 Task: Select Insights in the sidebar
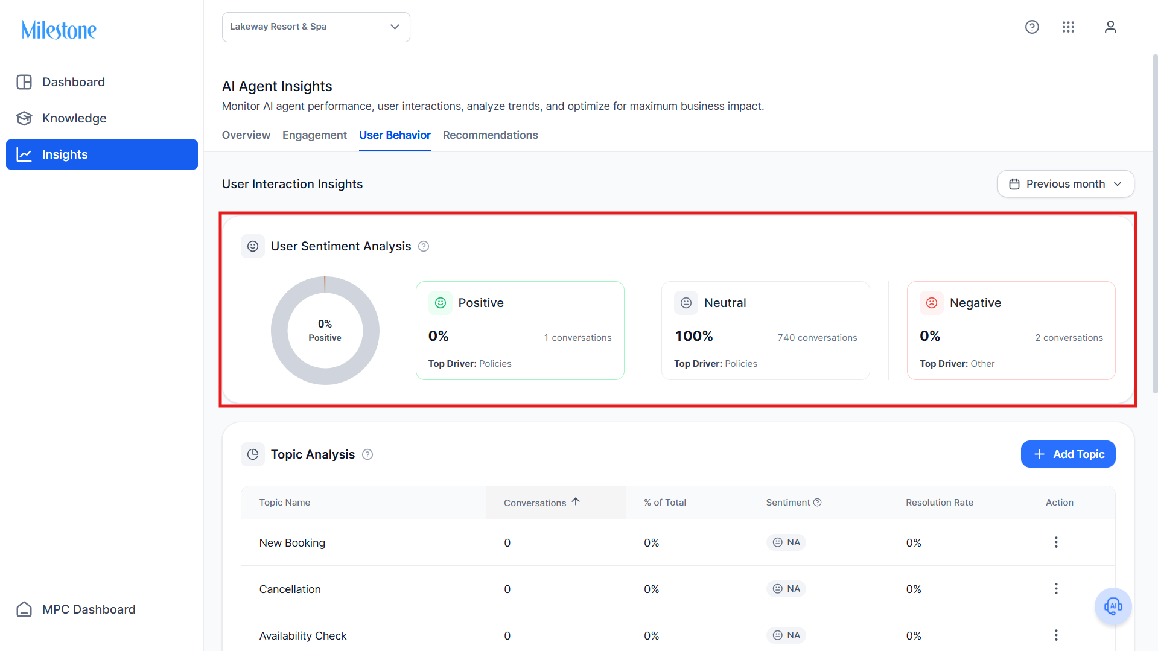click(x=102, y=154)
